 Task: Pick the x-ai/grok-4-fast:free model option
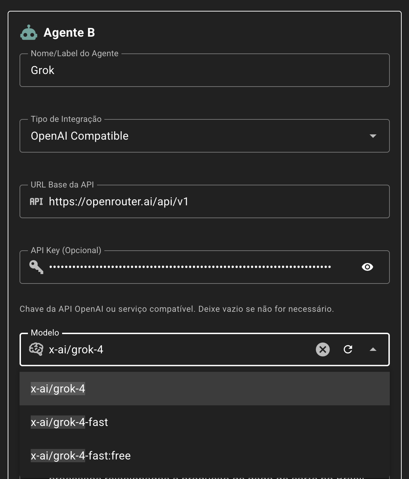pyautogui.click(x=81, y=456)
